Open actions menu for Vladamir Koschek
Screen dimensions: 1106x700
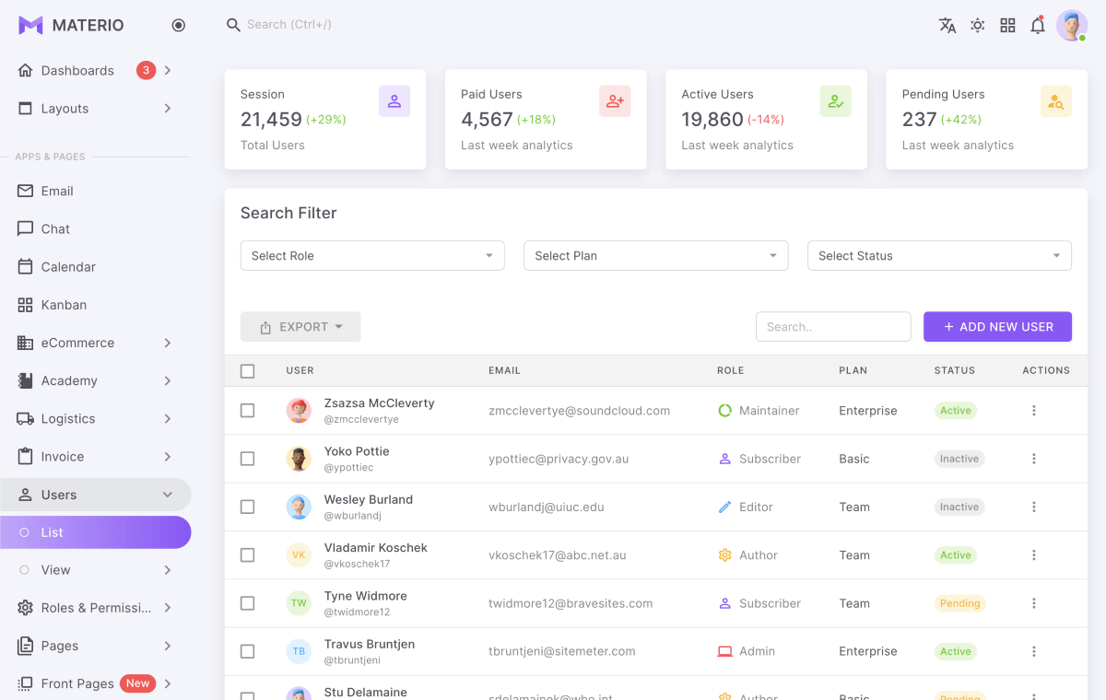[x=1034, y=555]
